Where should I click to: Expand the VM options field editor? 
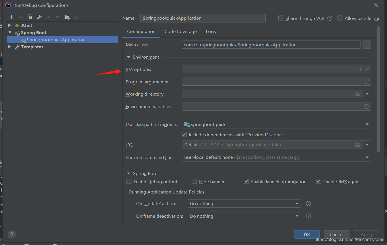[x=367, y=69]
